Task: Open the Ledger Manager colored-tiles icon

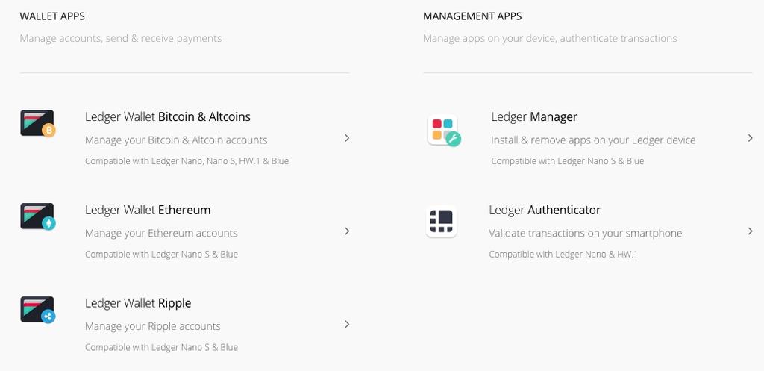Action: click(444, 131)
